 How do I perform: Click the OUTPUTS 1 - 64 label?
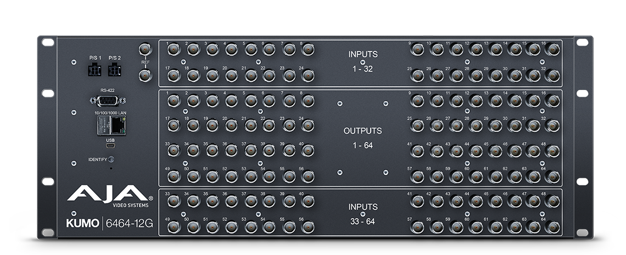[363, 139]
